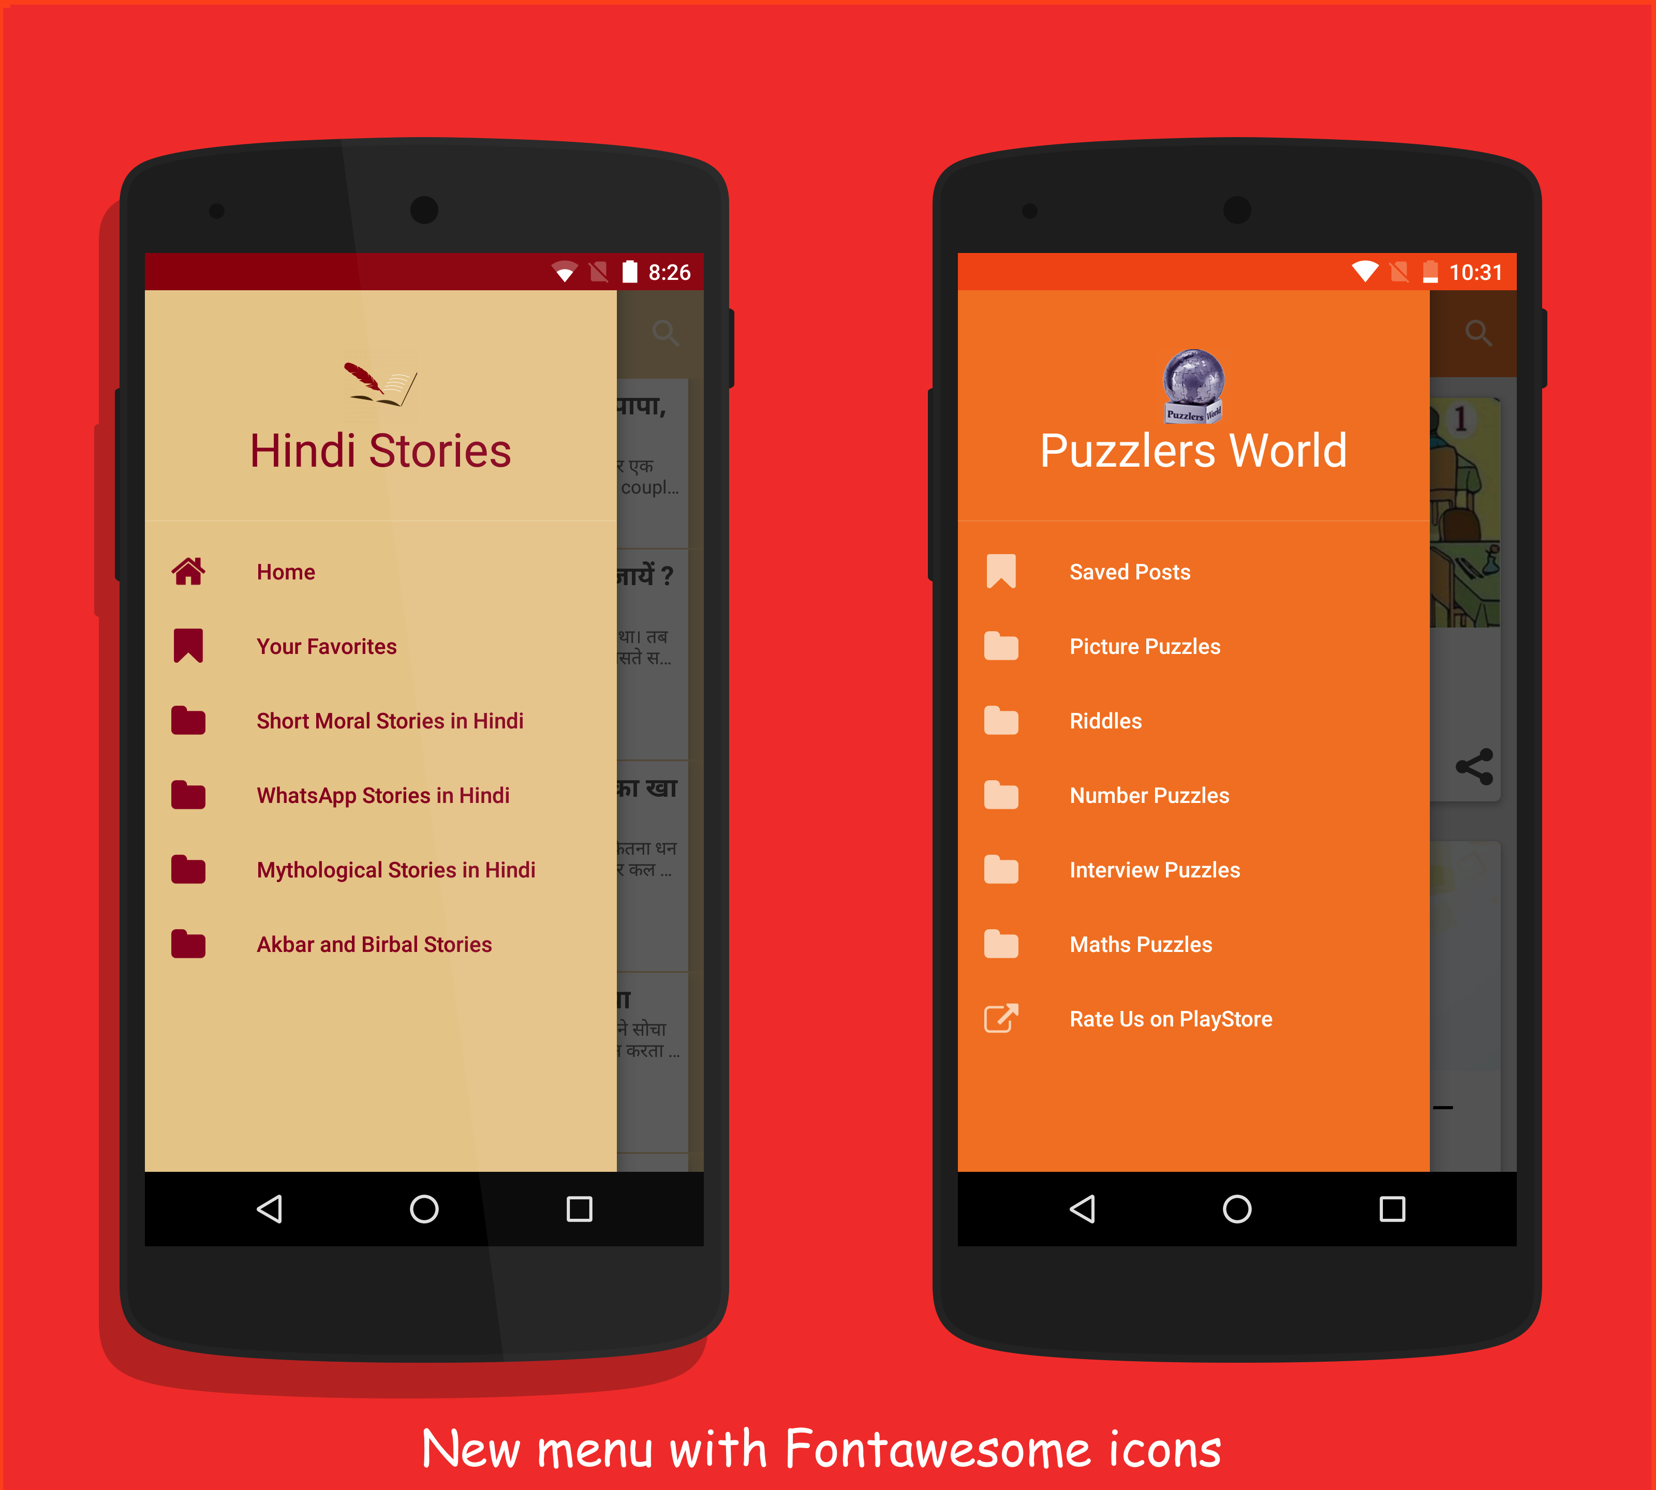
Task: Click the search icon on Puzzlers World app
Action: (x=1481, y=332)
